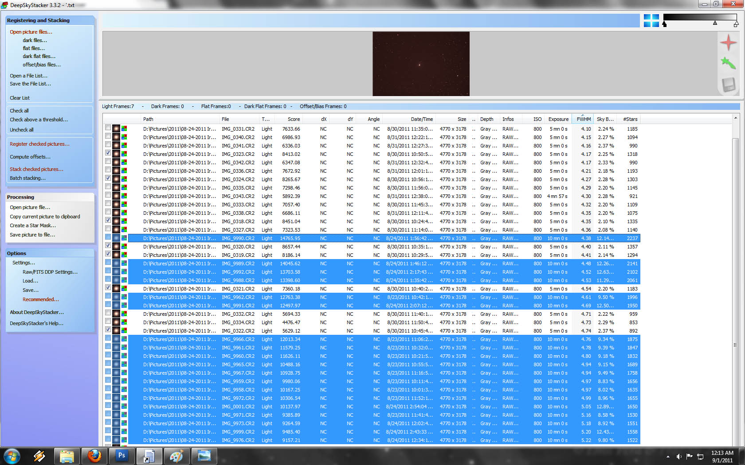Add offset/bias files link
Image resolution: width=745 pixels, height=465 pixels.
[42, 65]
